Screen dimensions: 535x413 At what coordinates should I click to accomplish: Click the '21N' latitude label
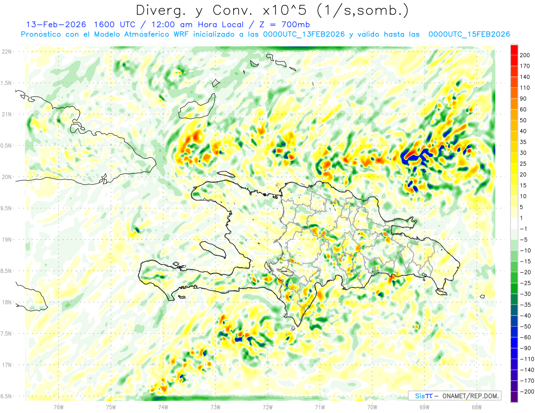coord(7,114)
